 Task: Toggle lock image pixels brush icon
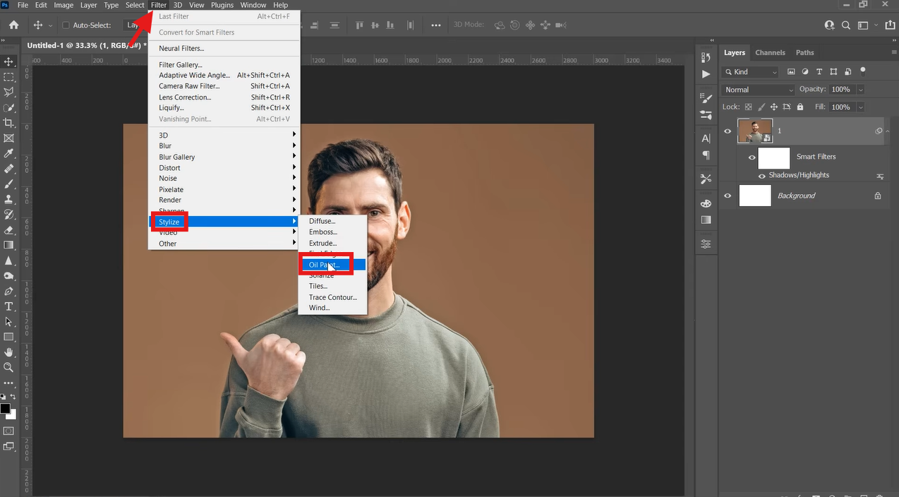pos(761,107)
